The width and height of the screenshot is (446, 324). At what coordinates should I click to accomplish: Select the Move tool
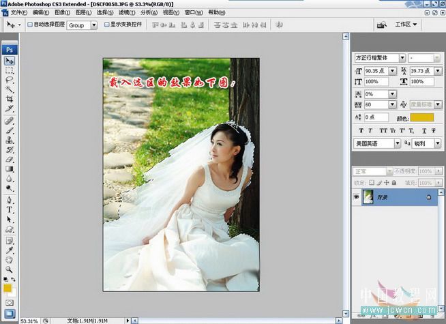(x=10, y=61)
